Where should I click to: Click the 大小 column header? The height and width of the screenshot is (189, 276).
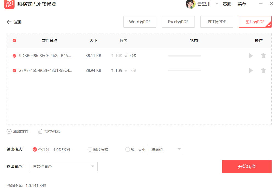coord(93,40)
